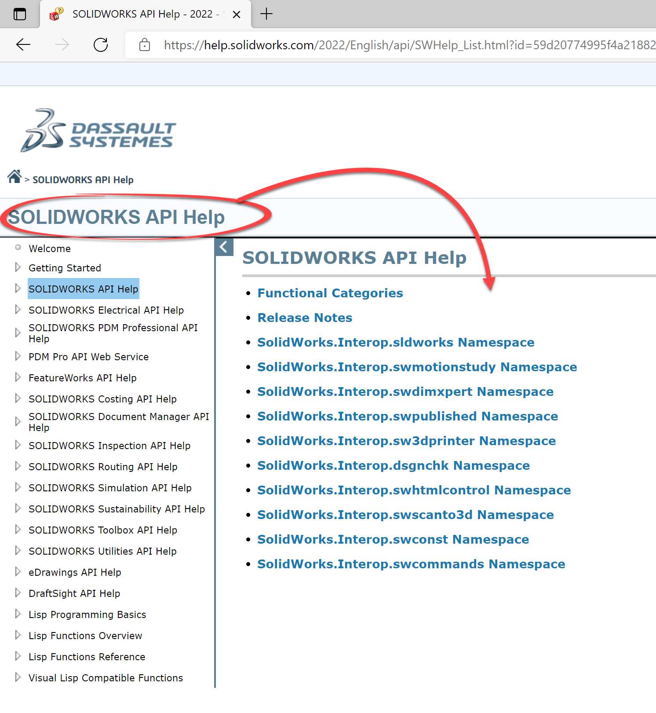This screenshot has height=713, width=656.
Task: Select the SOLIDWORKS API Help browser tab
Action: (146, 15)
